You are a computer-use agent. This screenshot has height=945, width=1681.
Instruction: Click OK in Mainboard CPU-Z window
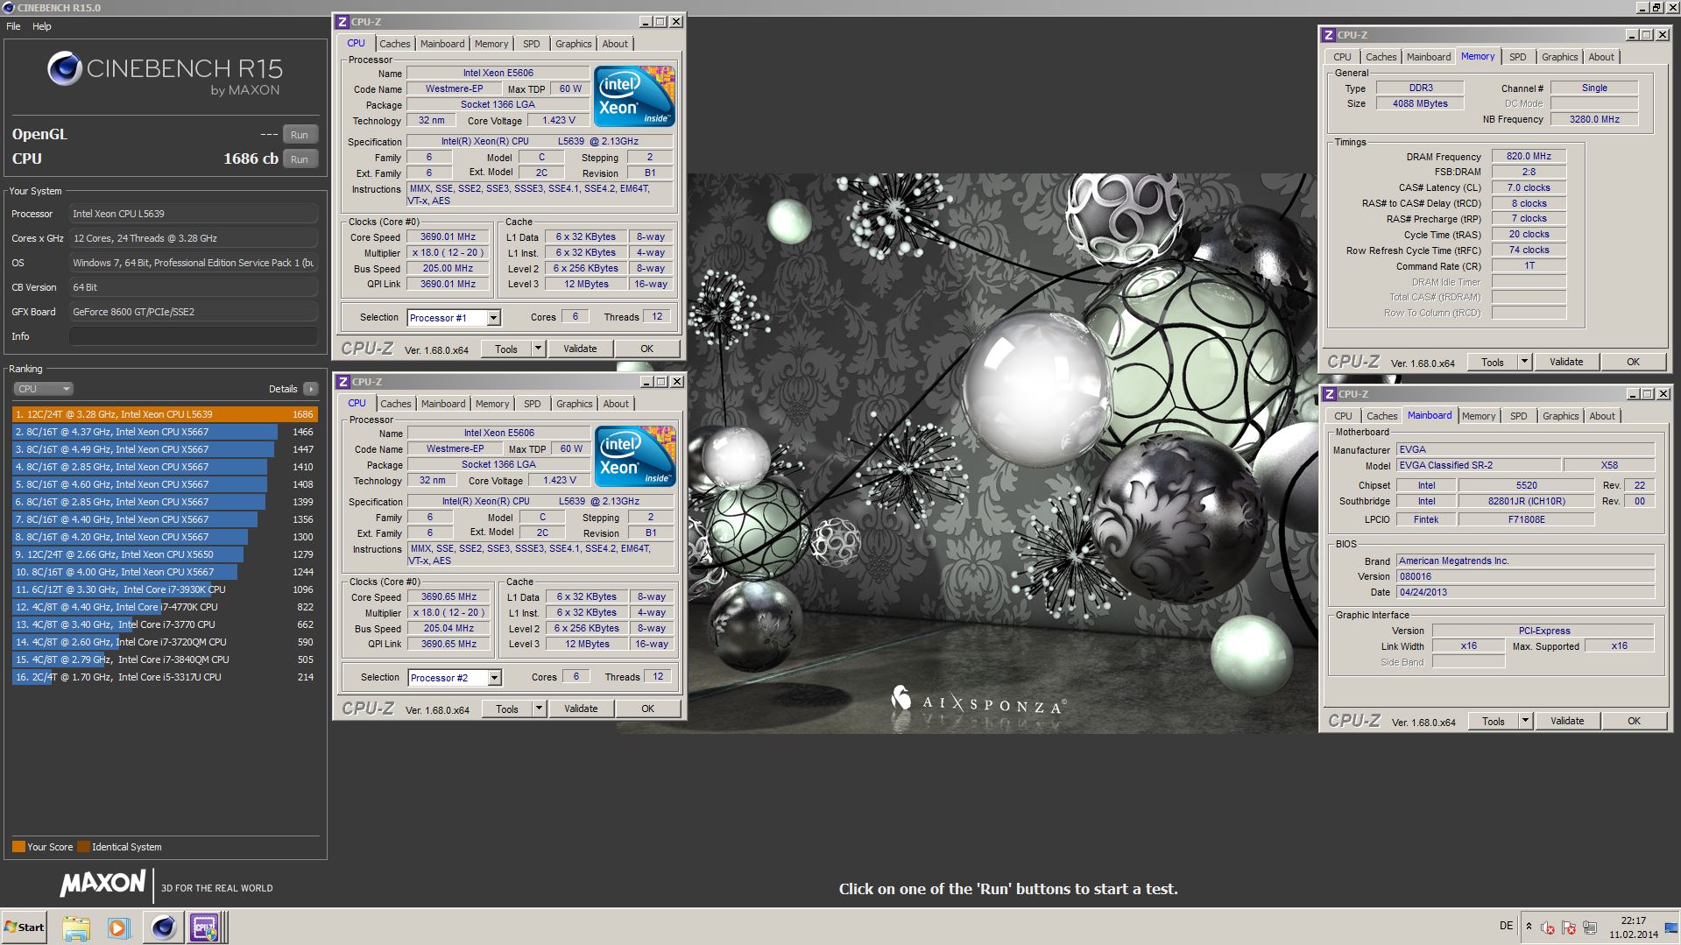pos(1635,721)
